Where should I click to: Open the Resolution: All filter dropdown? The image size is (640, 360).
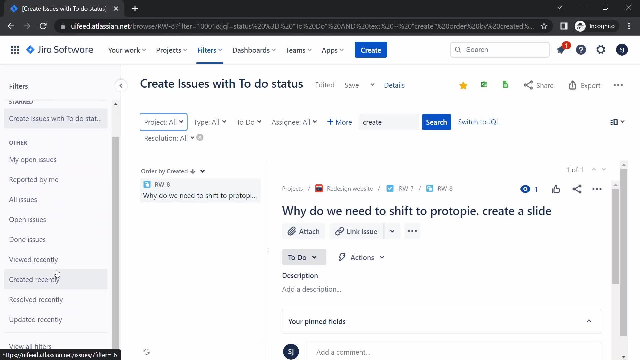click(169, 138)
